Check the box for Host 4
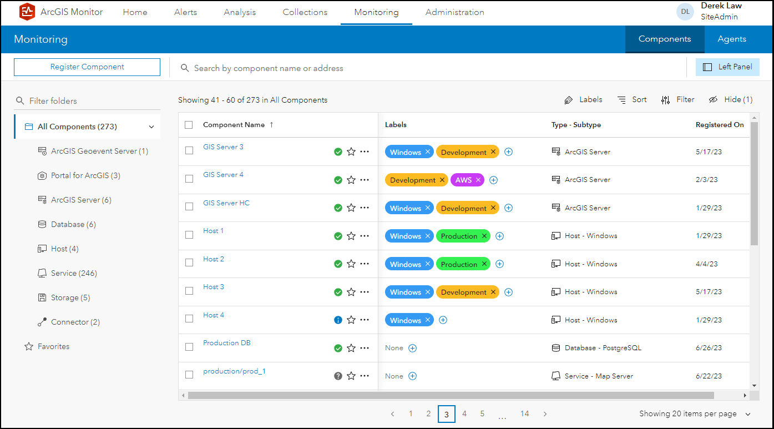 (x=189, y=319)
